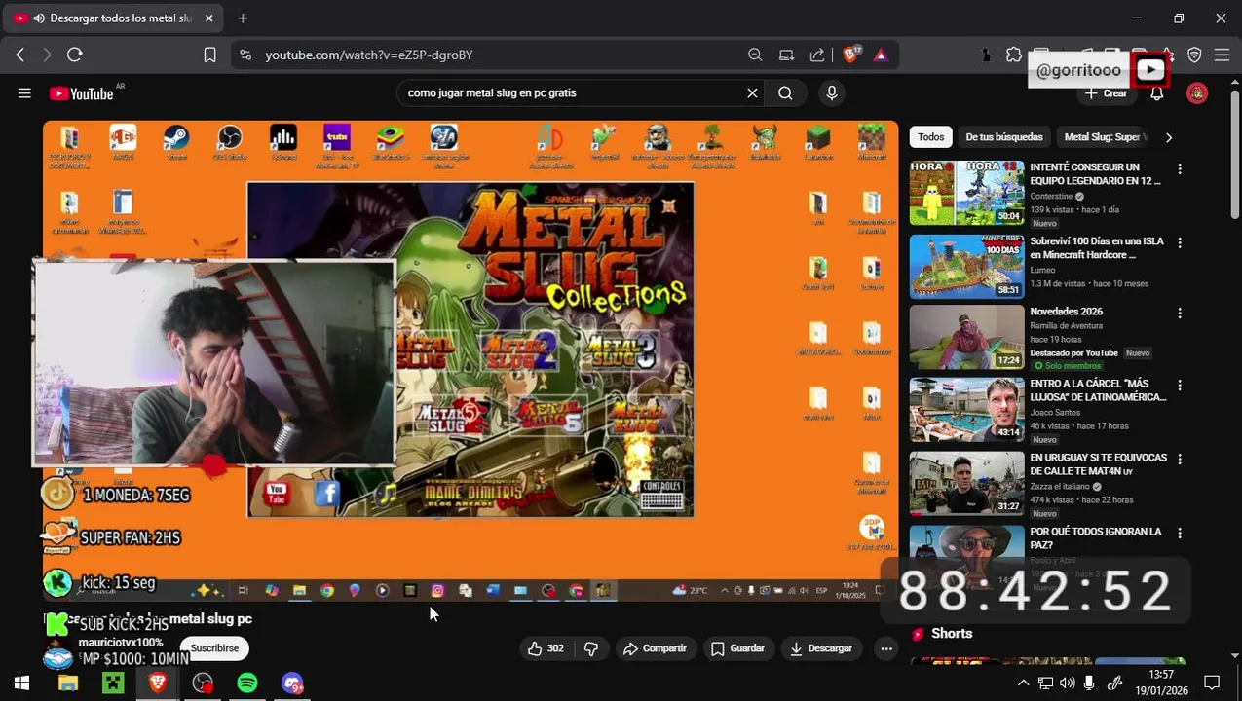Bookmark this page in Brave

coord(209,55)
